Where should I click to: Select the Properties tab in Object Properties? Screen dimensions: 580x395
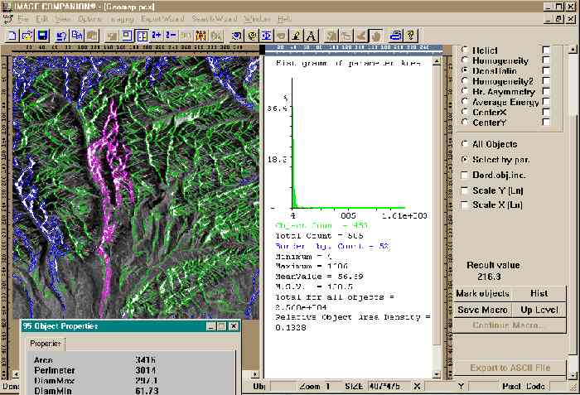tap(47, 343)
